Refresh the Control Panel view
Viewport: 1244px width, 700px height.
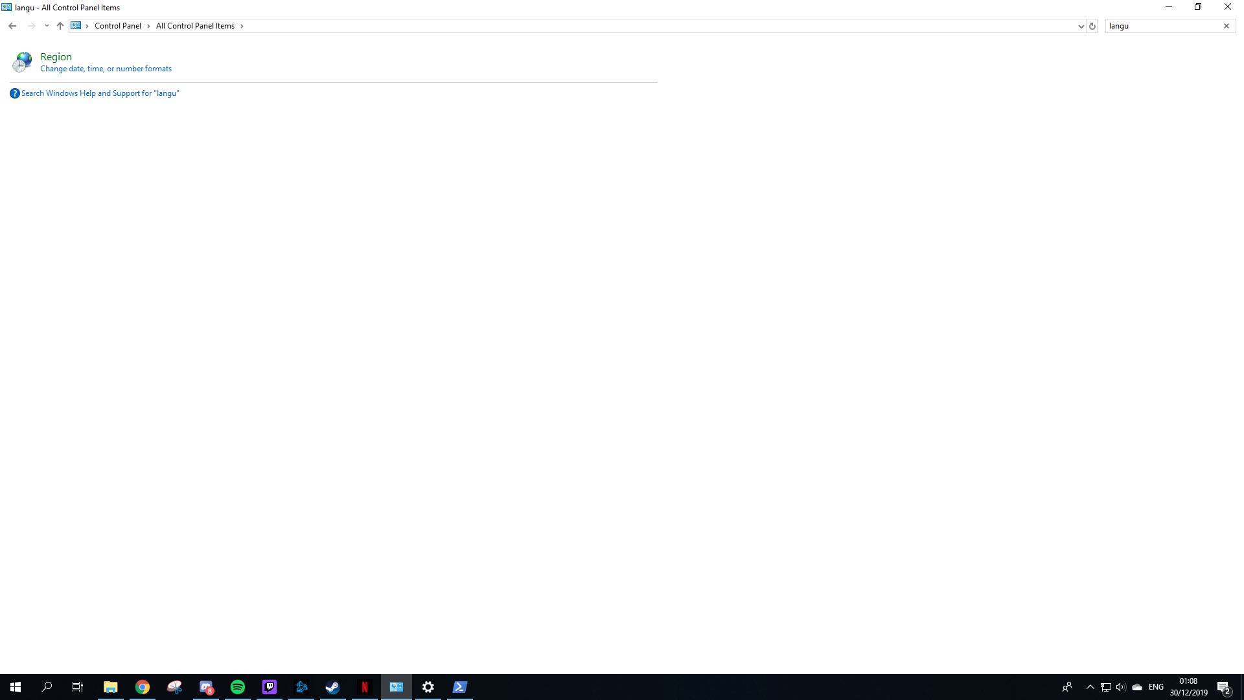click(x=1092, y=26)
